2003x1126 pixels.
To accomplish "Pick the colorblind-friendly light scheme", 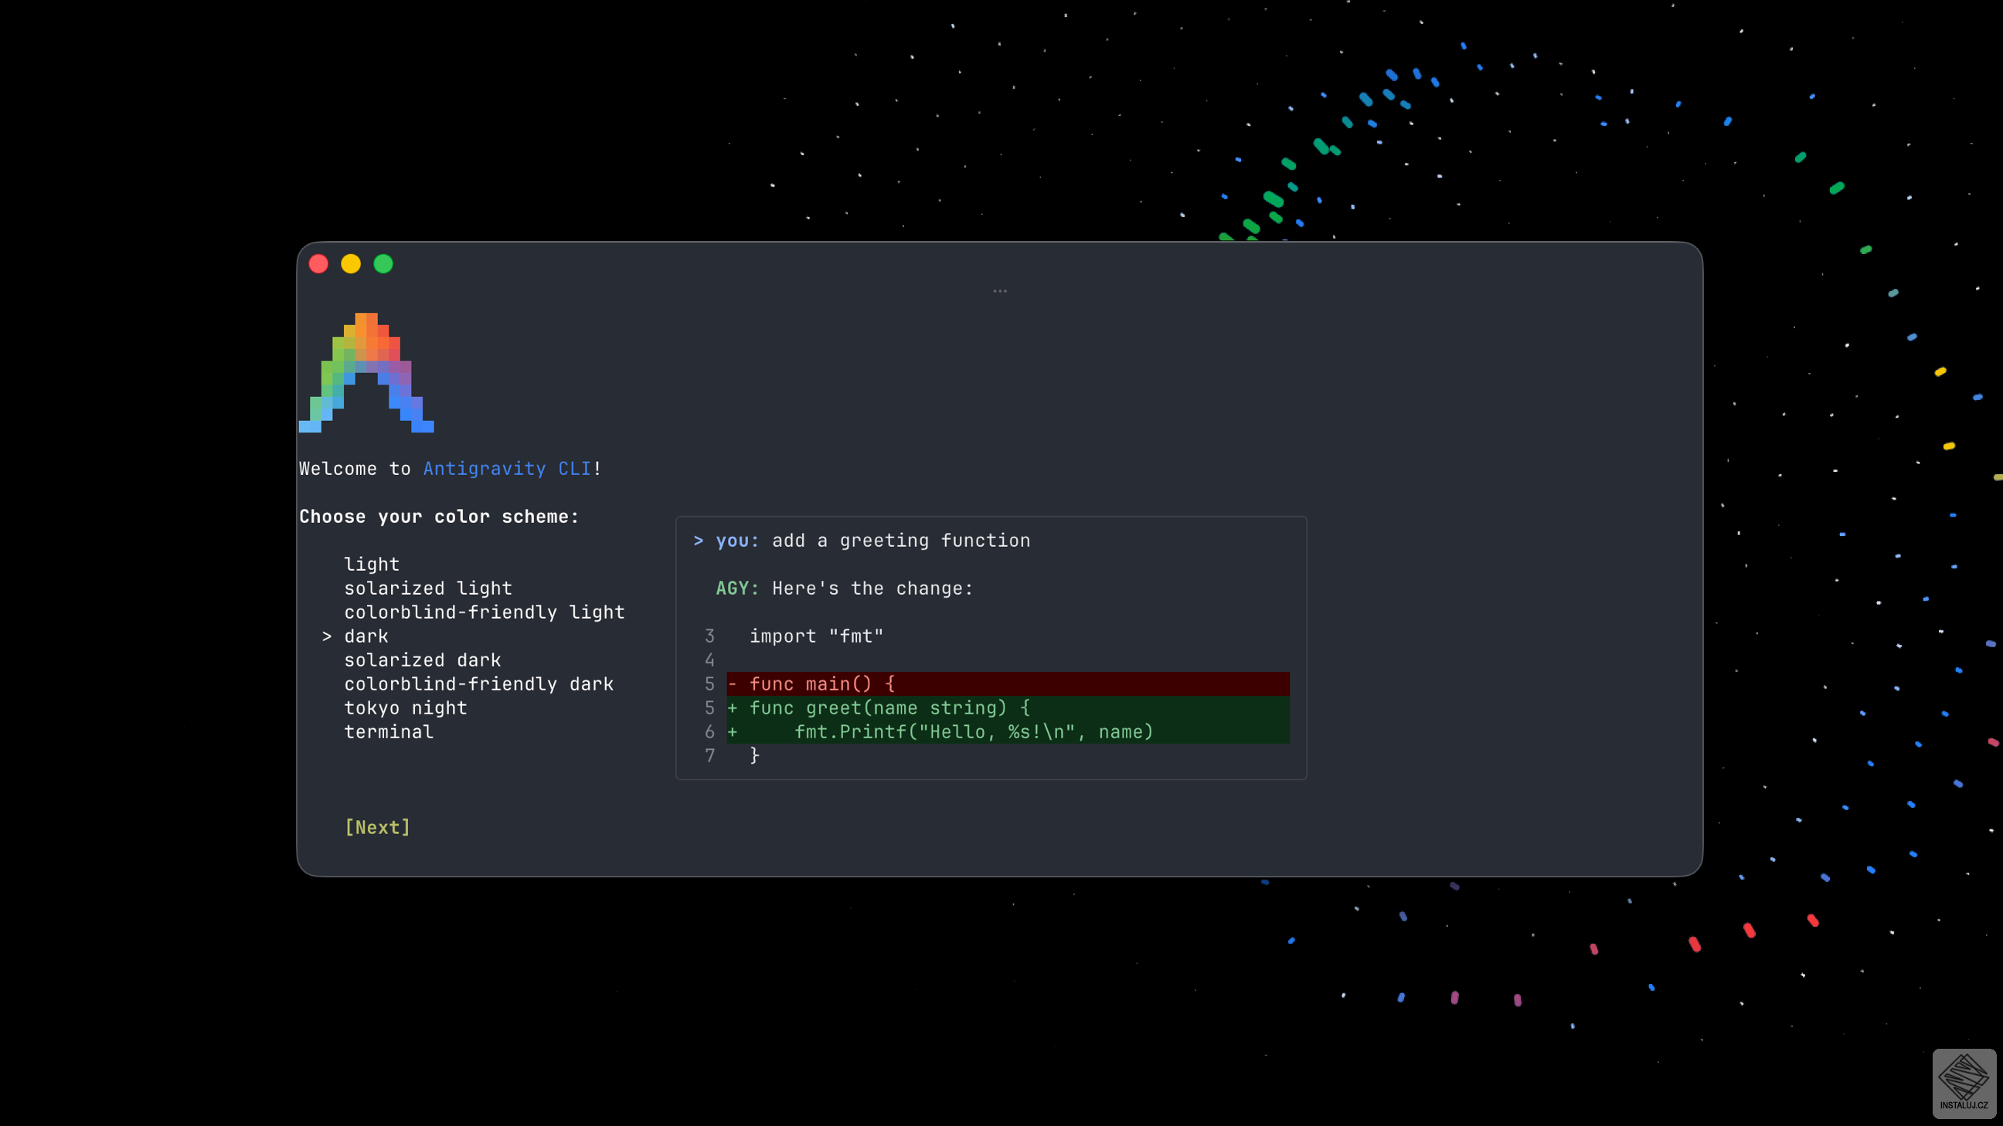I will tap(485, 612).
